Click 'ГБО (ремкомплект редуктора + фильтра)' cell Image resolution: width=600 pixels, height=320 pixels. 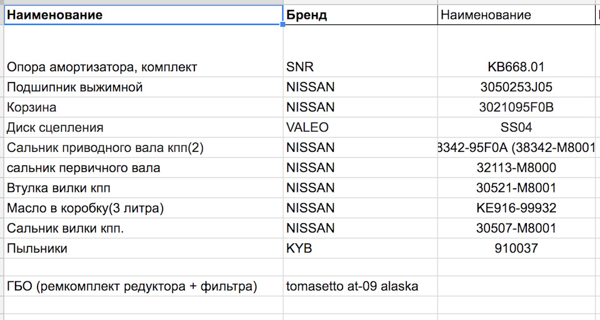tap(144, 286)
